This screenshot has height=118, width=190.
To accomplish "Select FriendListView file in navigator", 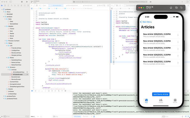I will [16, 48].
